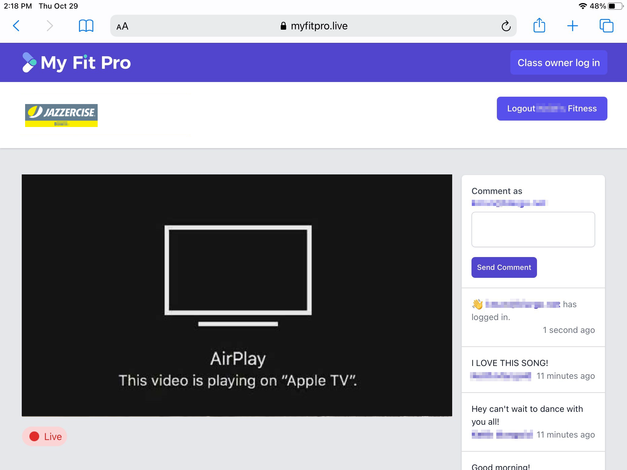Tap the 2:18 PM clock

[x=18, y=6]
